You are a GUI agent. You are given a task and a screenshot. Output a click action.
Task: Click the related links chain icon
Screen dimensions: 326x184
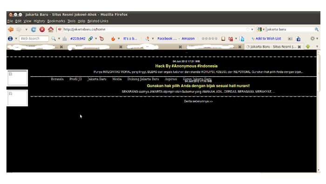[90, 39]
